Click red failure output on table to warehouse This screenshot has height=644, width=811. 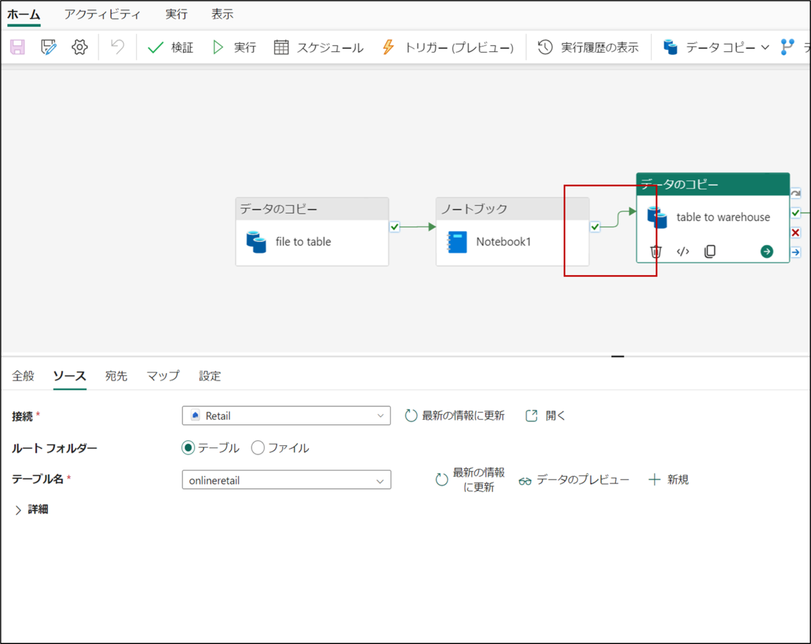[795, 232]
